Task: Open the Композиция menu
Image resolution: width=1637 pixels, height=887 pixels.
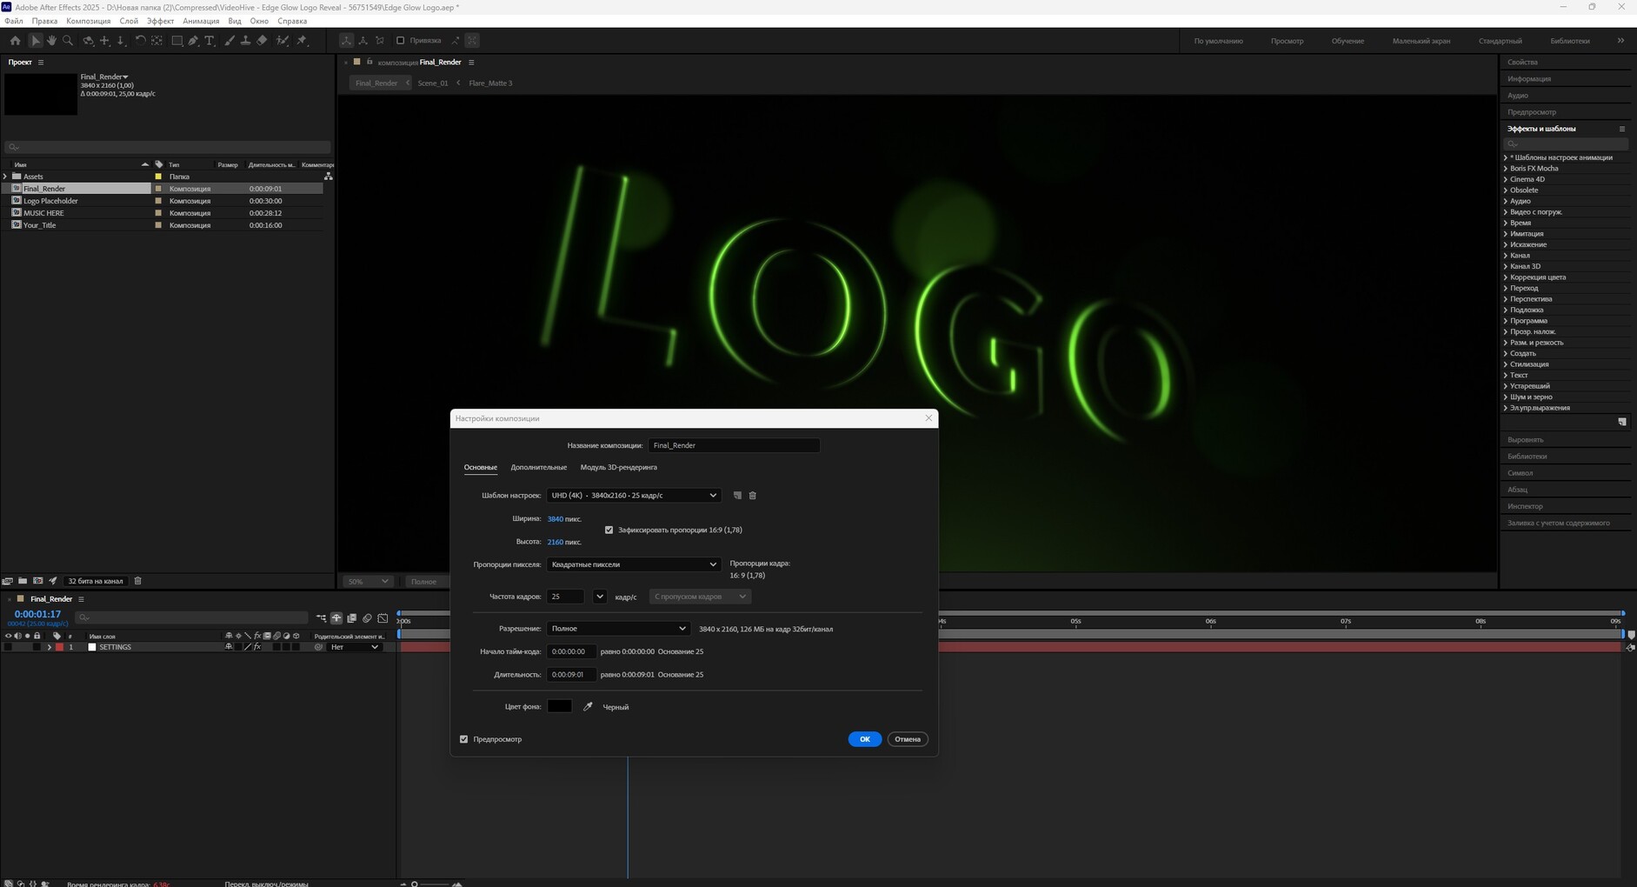Action: tap(88, 21)
